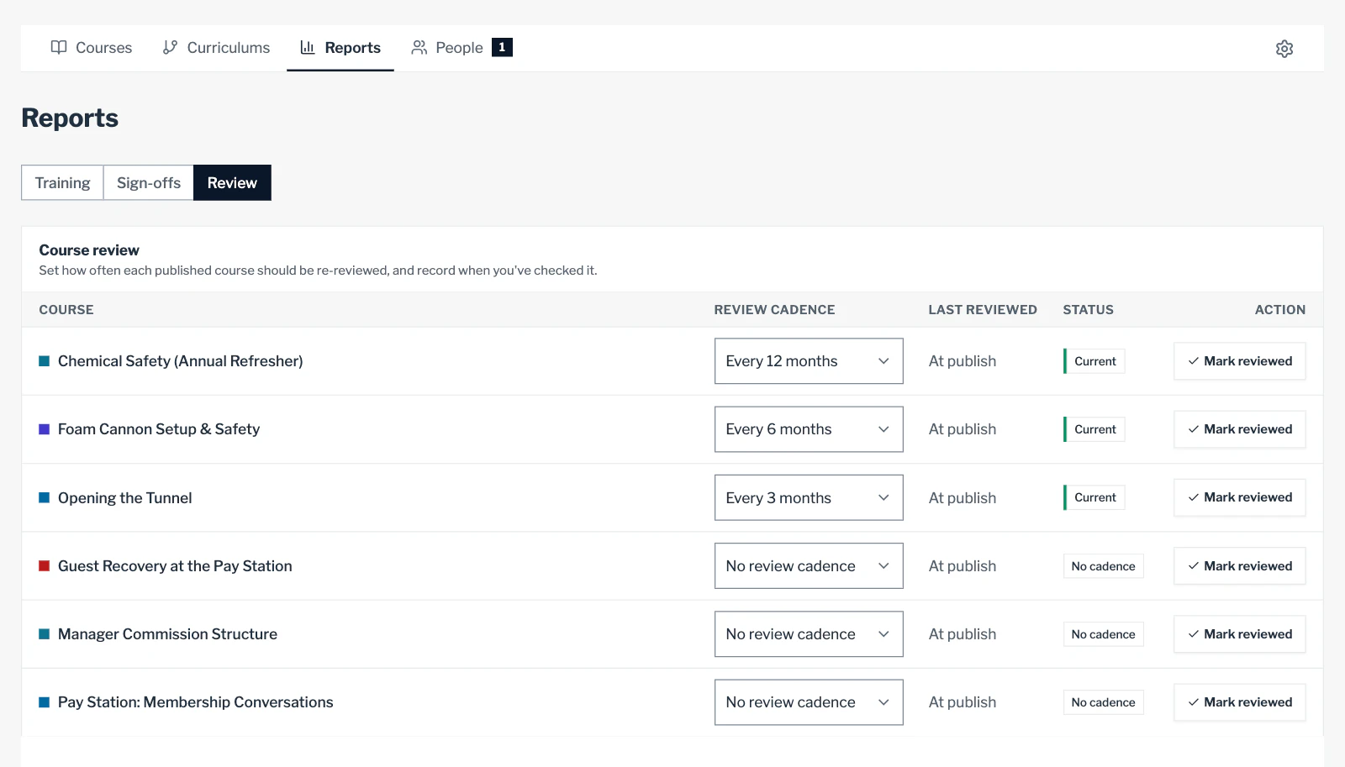Click the Opening the Tunnel course name

[124, 497]
